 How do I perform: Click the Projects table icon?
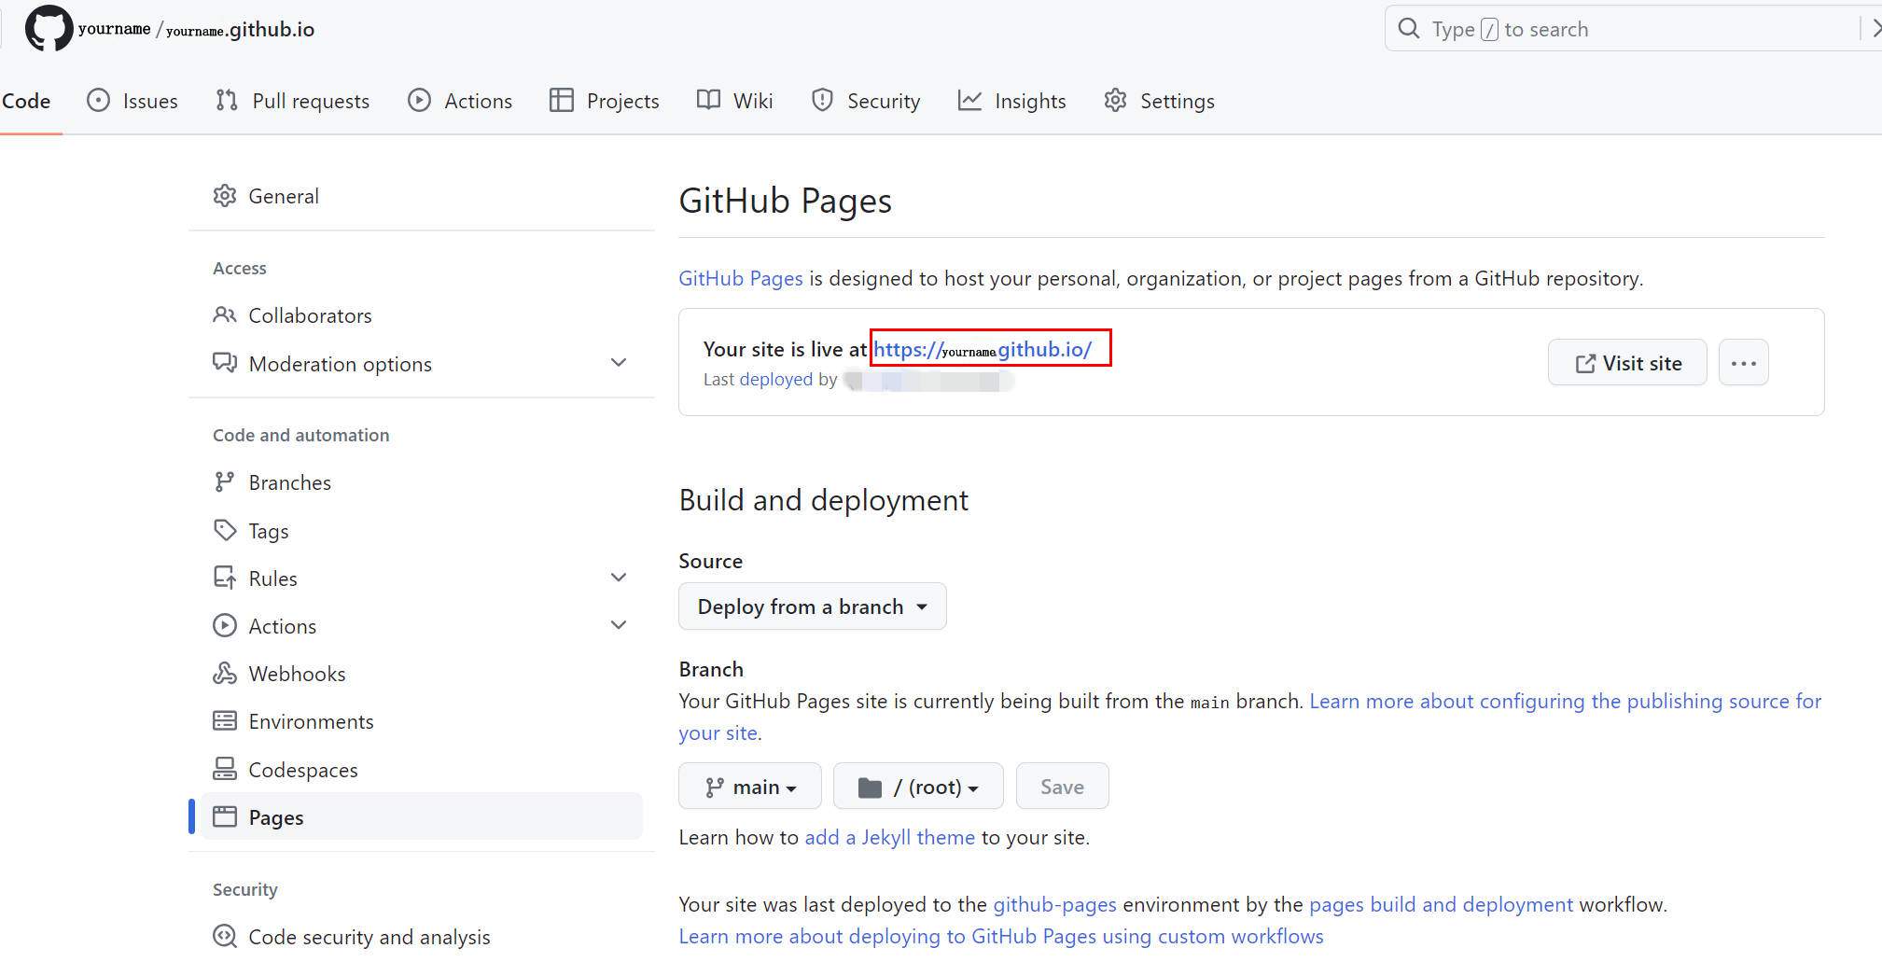(562, 100)
